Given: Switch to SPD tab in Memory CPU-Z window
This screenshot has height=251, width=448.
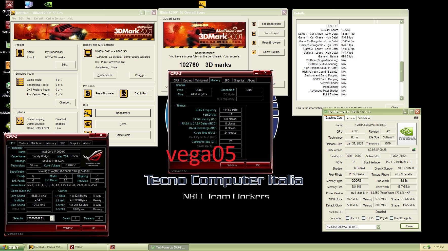Looking at the screenshot, I should [x=227, y=80].
